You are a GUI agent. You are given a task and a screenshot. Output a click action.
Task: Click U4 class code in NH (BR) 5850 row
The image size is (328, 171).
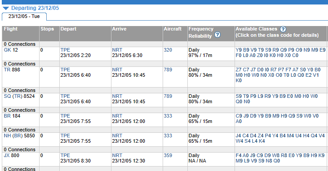pyautogui.click(x=298, y=136)
